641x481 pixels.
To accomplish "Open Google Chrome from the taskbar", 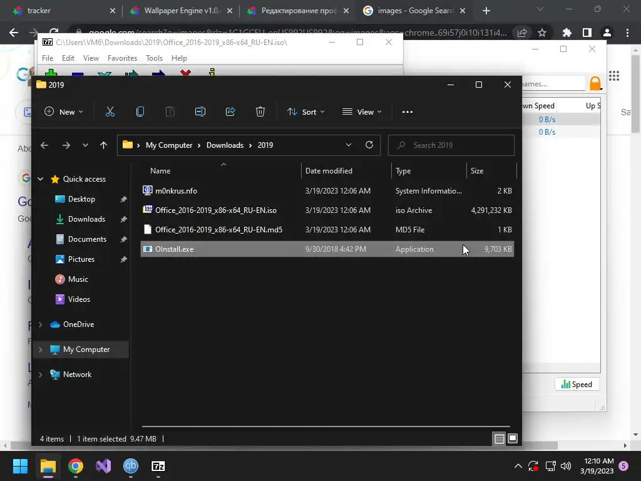I will click(76, 466).
